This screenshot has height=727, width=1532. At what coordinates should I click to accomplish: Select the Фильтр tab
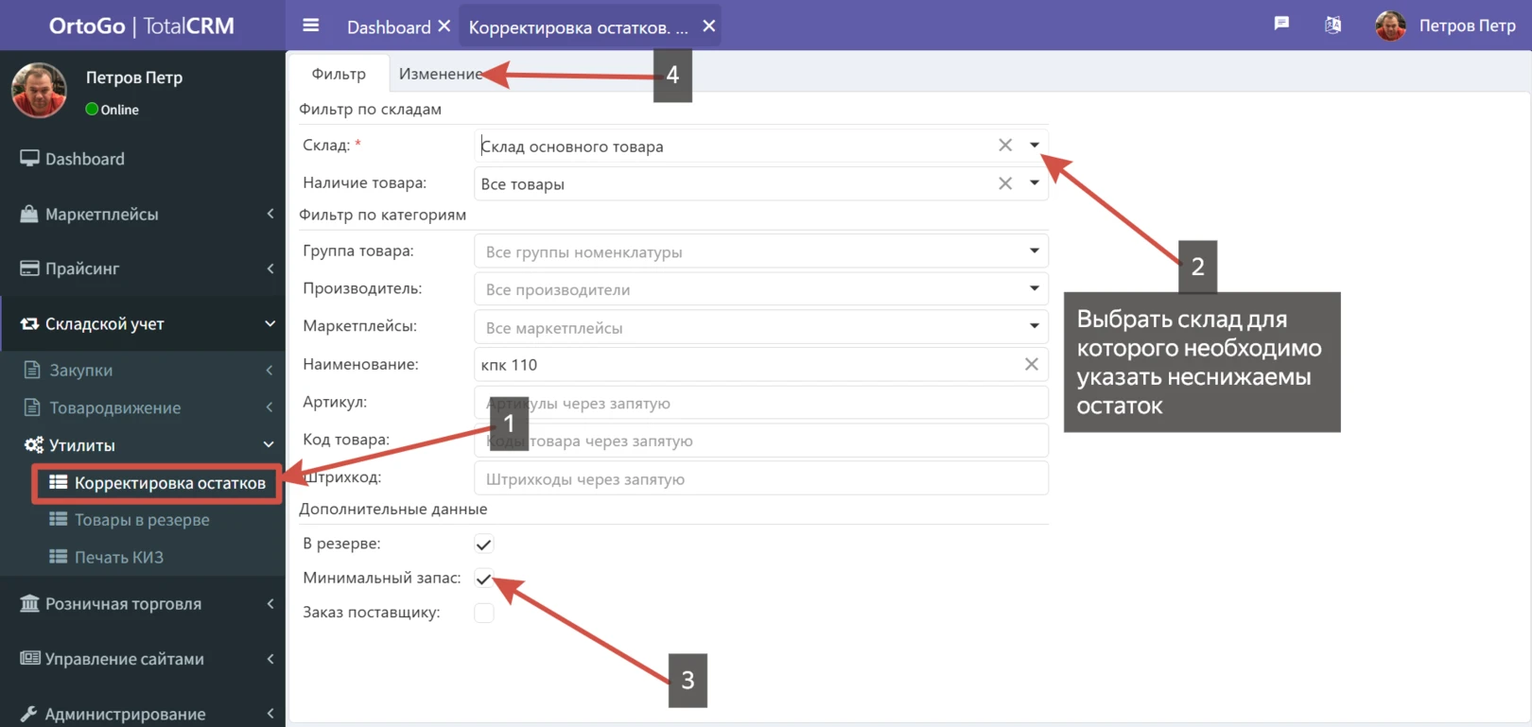point(339,74)
